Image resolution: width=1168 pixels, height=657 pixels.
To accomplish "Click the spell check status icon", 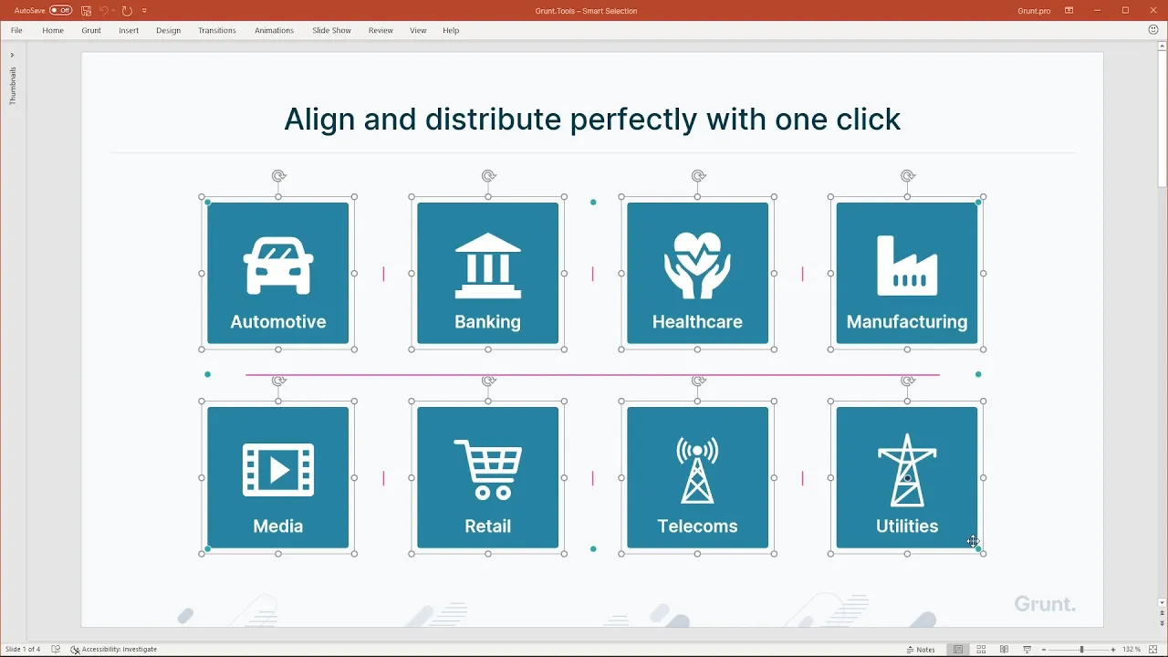I will click(x=56, y=649).
